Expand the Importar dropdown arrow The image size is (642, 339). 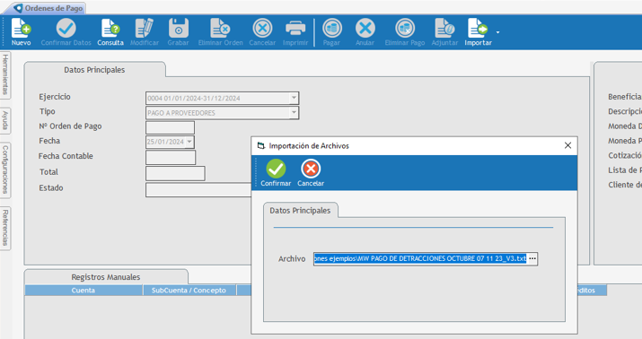pyautogui.click(x=497, y=32)
